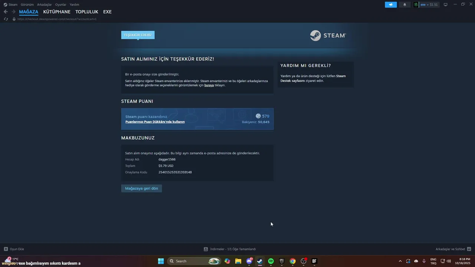Show hidden tray icons chevron

tap(400, 261)
